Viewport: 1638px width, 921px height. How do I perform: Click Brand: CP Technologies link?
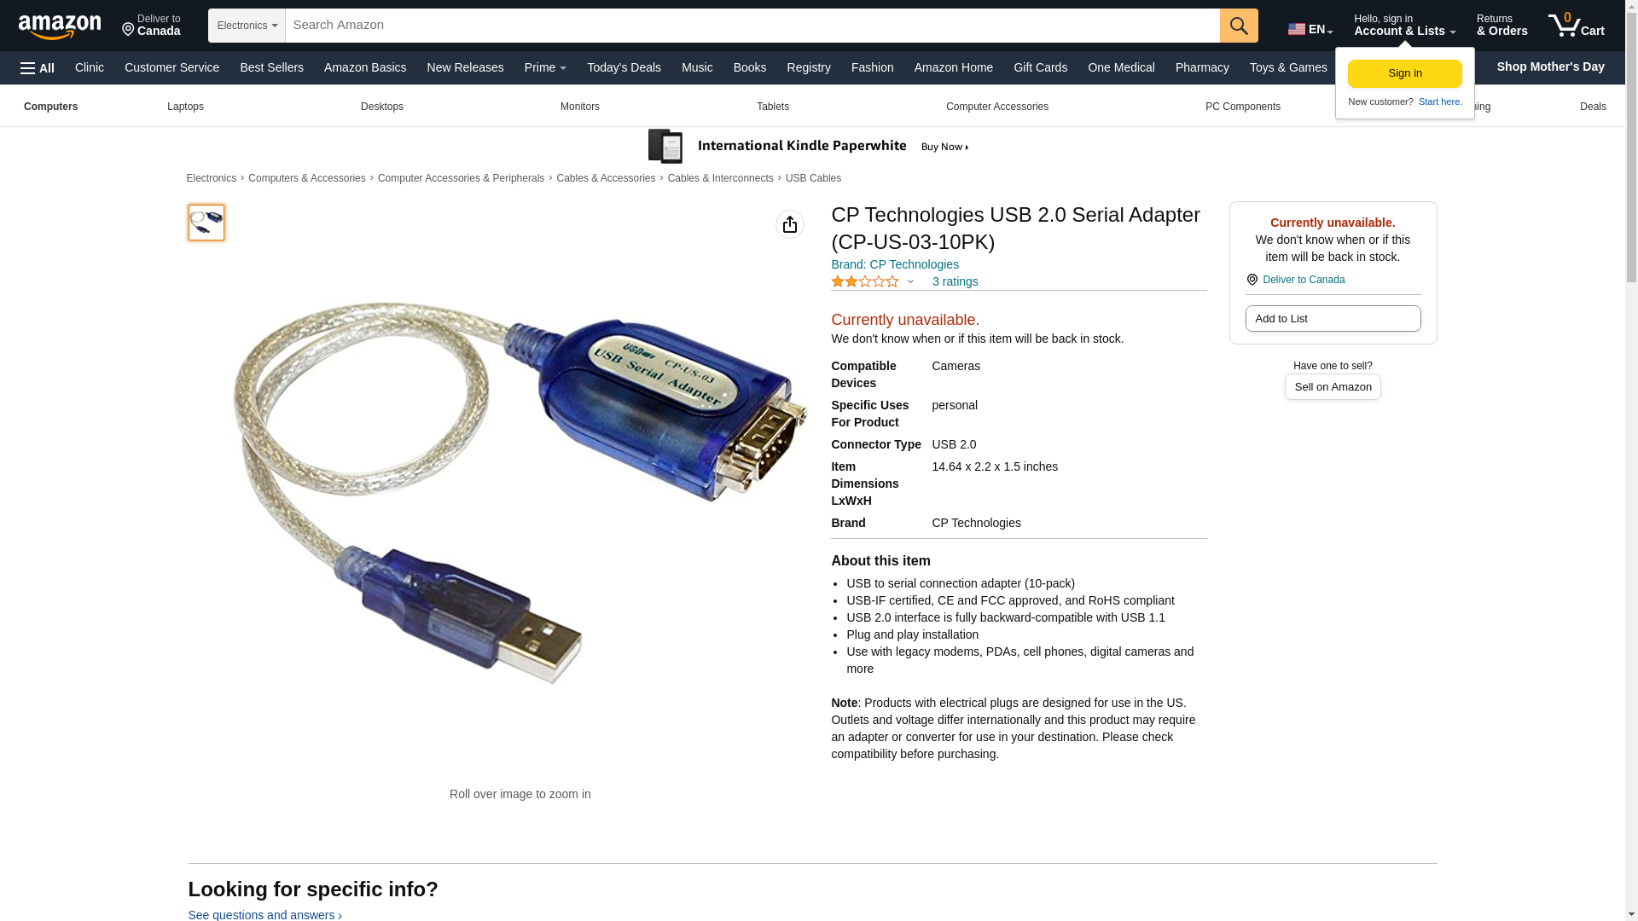(x=895, y=264)
